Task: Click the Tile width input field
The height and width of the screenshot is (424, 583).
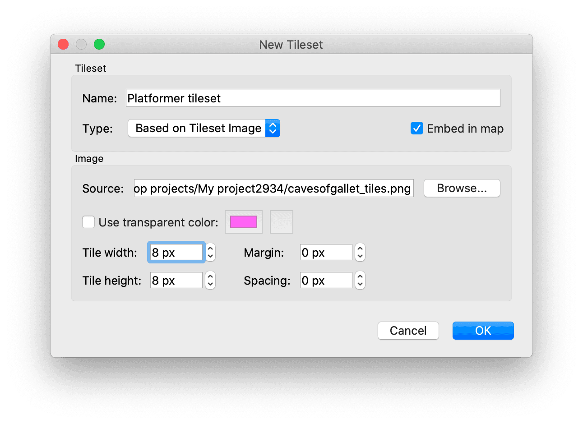Action: (x=176, y=253)
